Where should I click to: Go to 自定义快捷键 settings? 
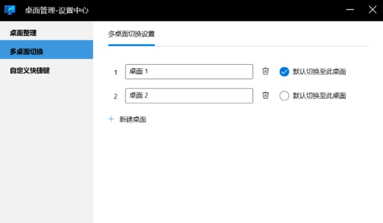[30, 70]
